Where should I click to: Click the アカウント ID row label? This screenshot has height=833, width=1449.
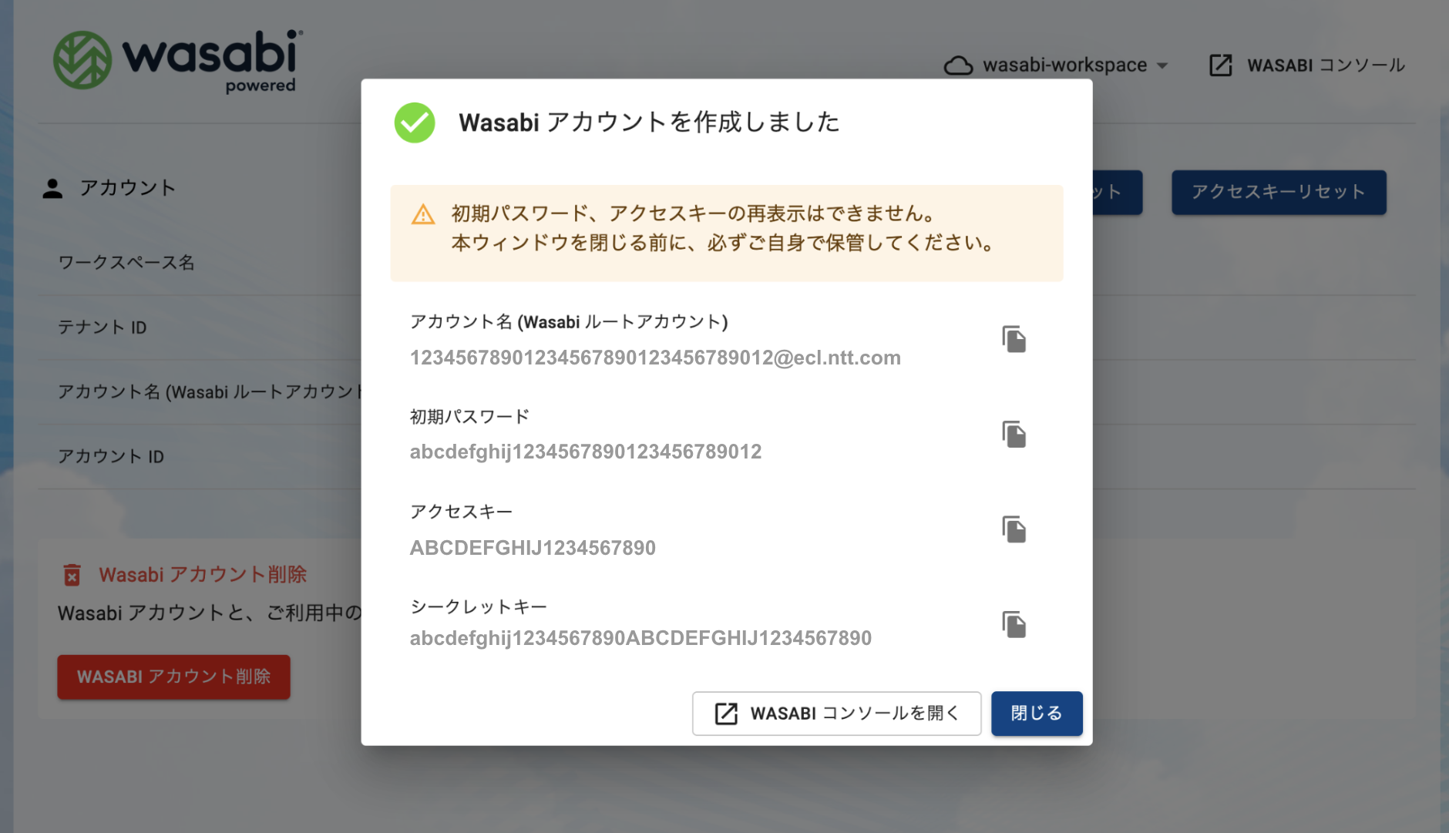tap(111, 457)
